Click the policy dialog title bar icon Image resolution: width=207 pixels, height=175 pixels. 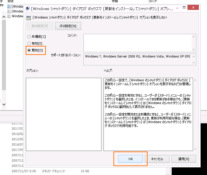click(28, 9)
